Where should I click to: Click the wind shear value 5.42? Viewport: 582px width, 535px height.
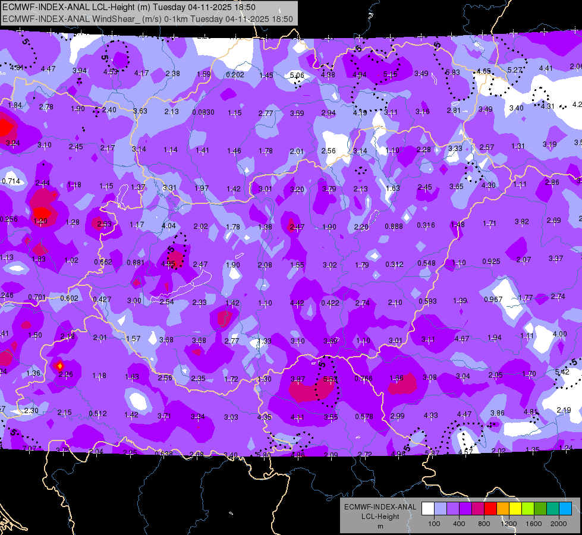[x=562, y=372]
